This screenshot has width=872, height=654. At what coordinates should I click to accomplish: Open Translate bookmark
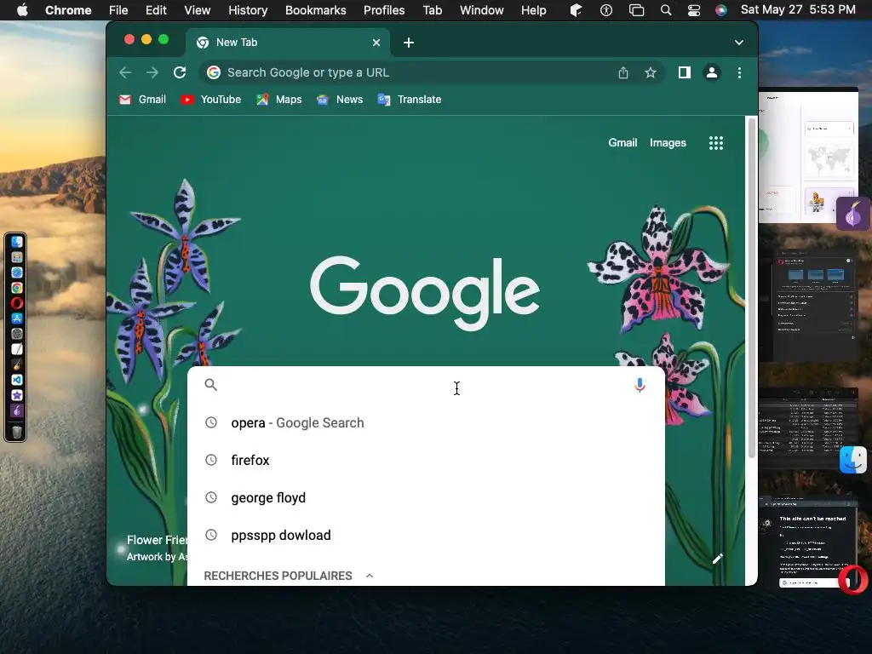[x=410, y=100]
